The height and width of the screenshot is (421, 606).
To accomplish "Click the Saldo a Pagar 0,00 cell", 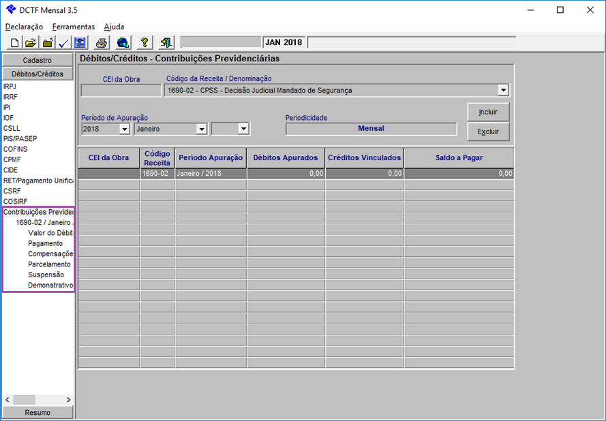I will pyautogui.click(x=459, y=174).
